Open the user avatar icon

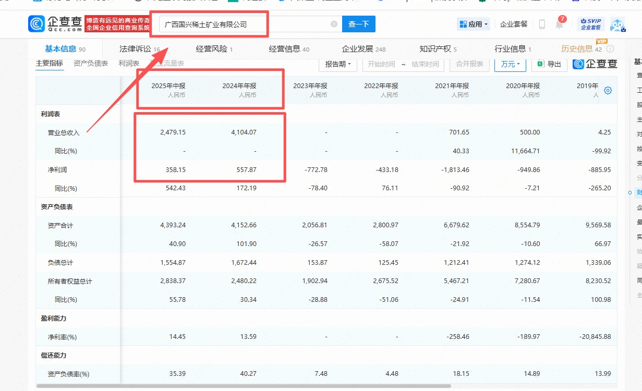[x=617, y=24]
